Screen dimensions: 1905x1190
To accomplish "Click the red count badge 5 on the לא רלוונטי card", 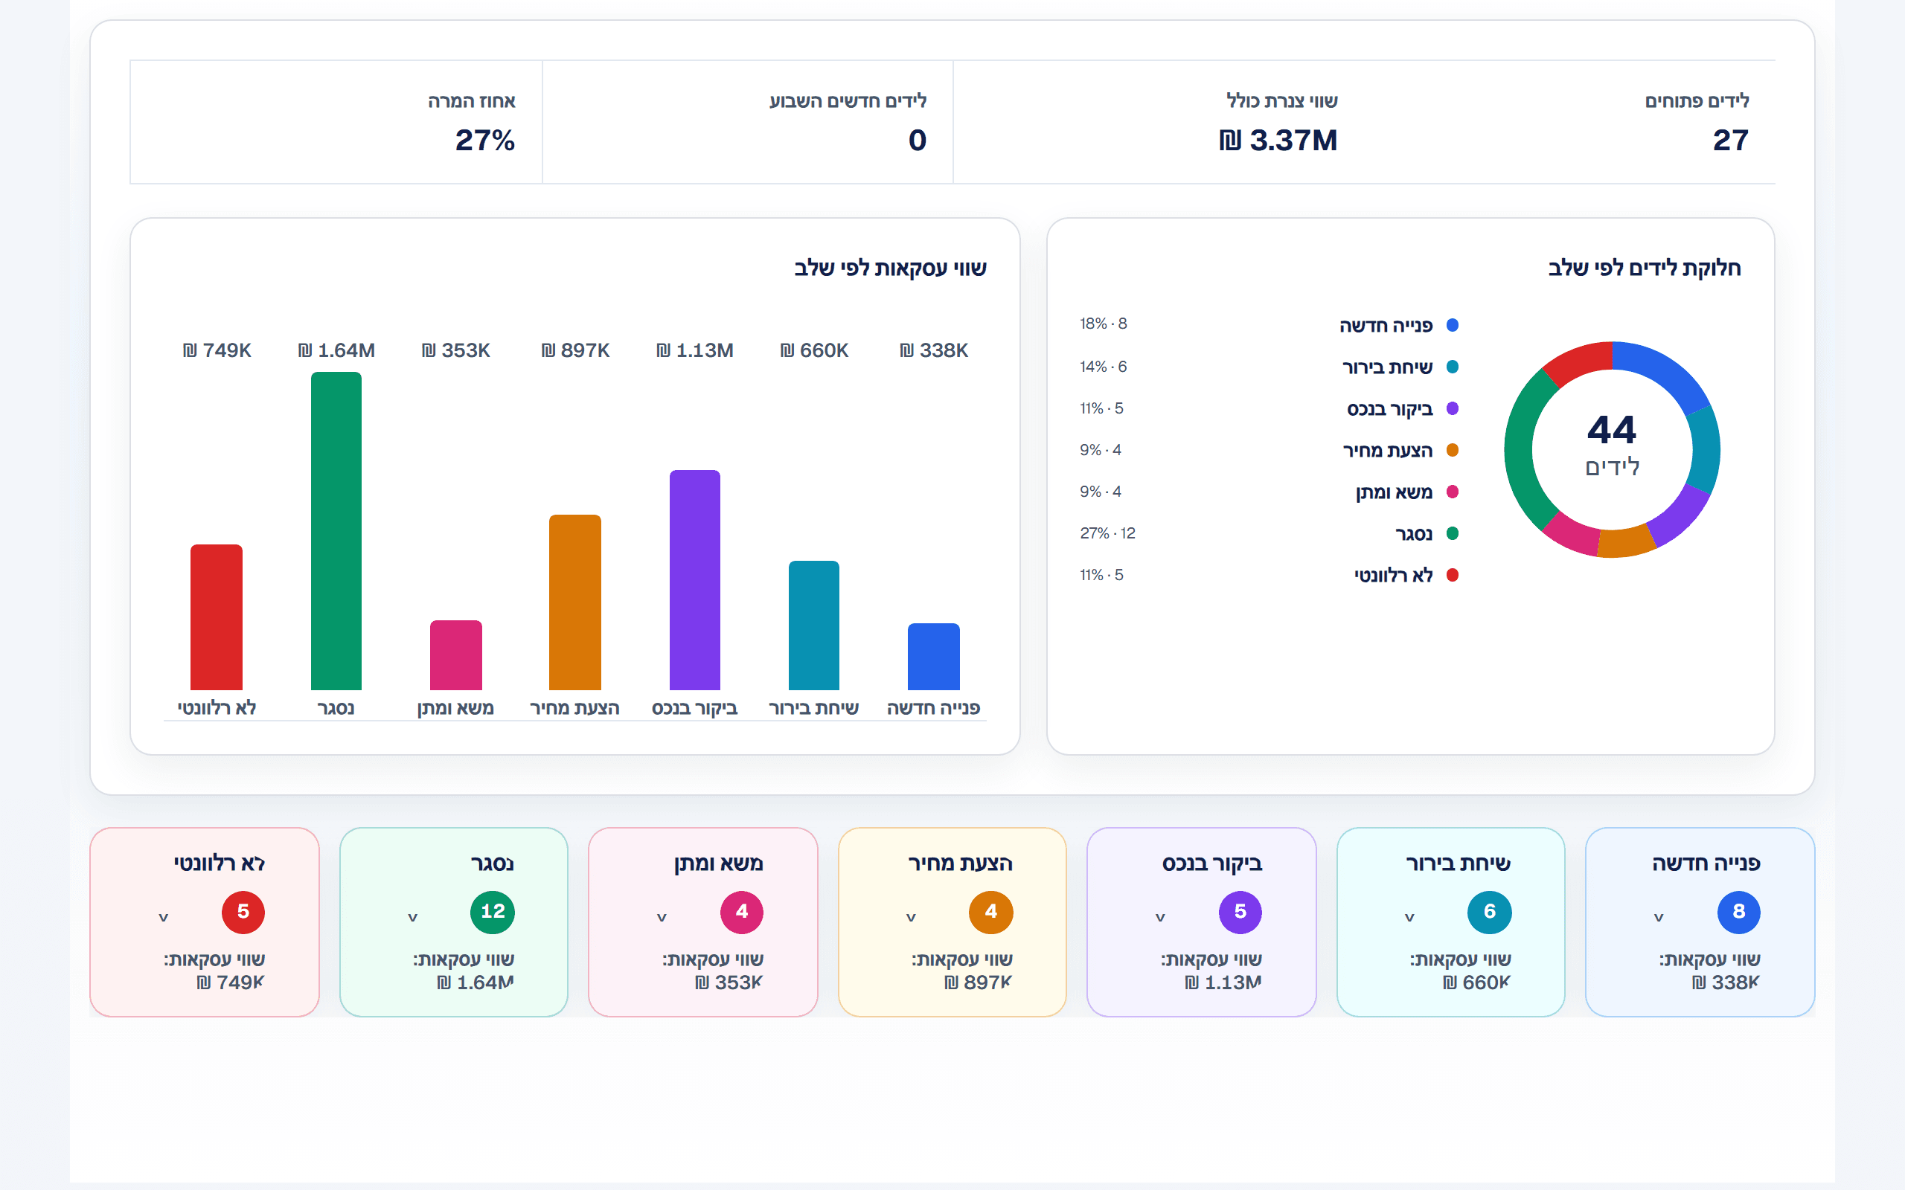I will pyautogui.click(x=243, y=912).
